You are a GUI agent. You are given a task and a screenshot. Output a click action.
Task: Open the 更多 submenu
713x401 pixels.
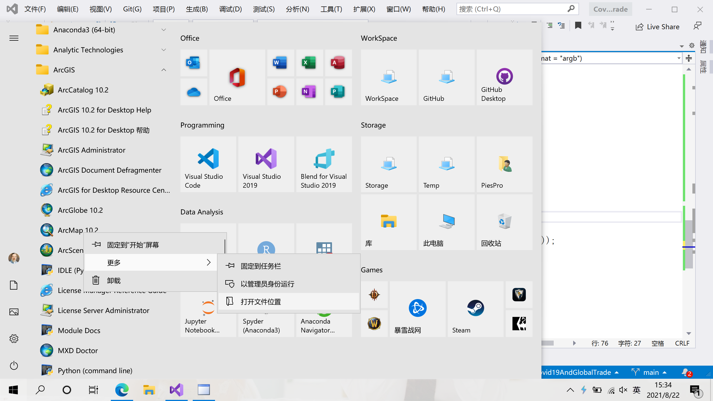[x=151, y=262]
